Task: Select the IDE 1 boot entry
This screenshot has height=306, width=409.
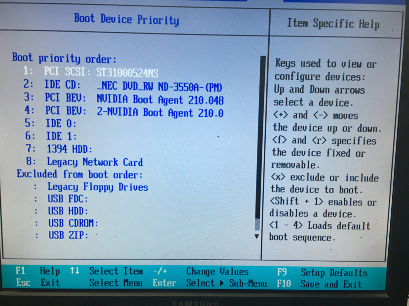Action: (51, 136)
